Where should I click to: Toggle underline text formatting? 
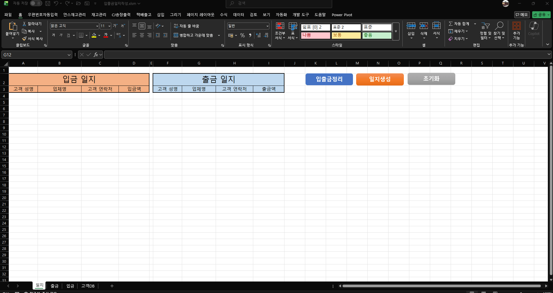[x=69, y=35]
